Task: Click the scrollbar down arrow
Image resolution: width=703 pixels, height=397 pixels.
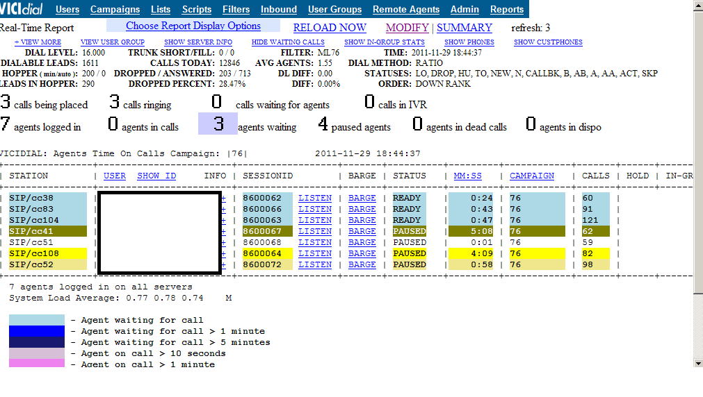Action: (x=698, y=363)
